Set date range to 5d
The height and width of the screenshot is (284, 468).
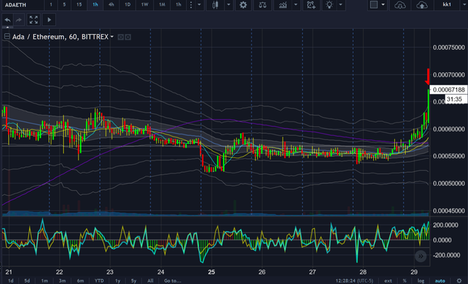pos(27,280)
